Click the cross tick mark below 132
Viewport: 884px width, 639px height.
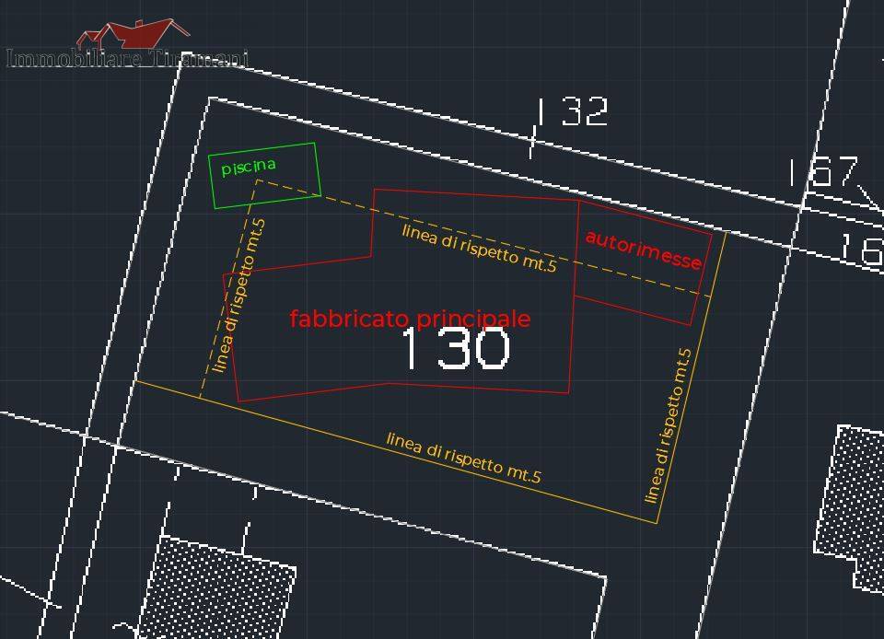[x=532, y=143]
